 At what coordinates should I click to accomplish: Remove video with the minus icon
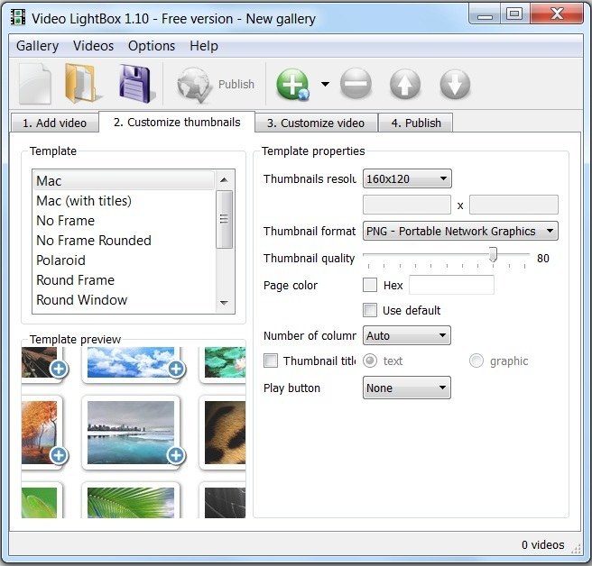pyautogui.click(x=356, y=84)
